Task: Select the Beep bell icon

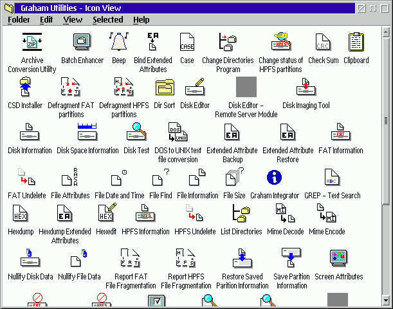Action: pos(118,42)
